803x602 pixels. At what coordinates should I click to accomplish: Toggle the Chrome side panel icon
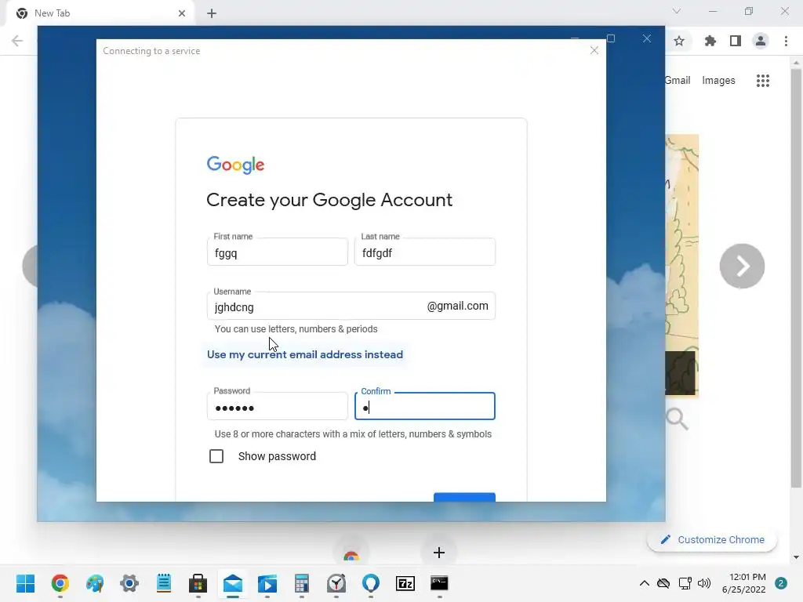pyautogui.click(x=735, y=41)
